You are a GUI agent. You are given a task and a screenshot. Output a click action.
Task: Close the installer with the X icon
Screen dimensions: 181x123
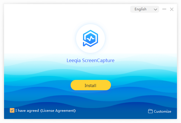172,9
